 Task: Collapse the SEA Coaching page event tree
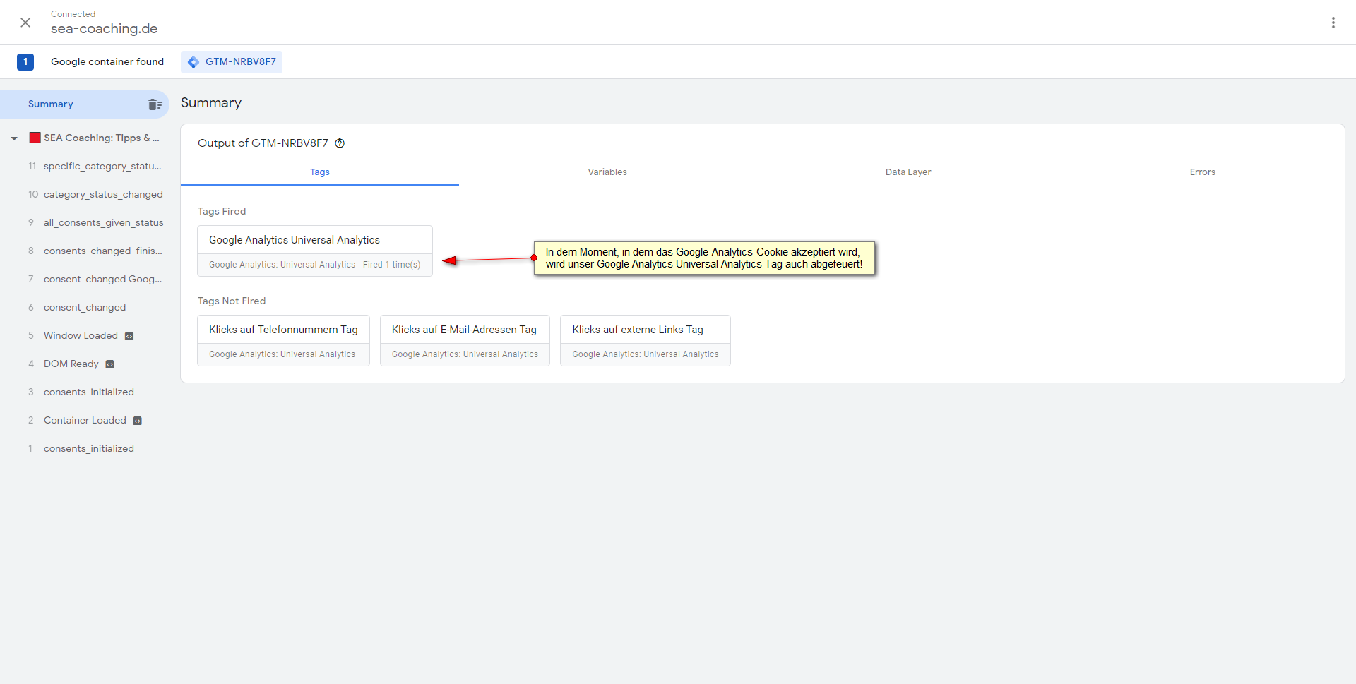pyautogui.click(x=14, y=138)
